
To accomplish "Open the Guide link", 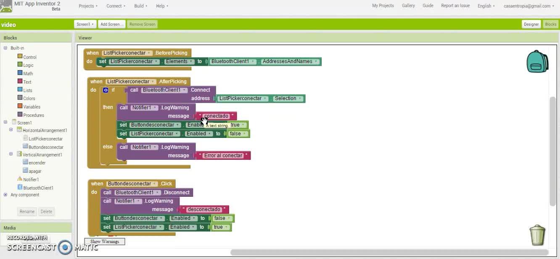I will [428, 6].
